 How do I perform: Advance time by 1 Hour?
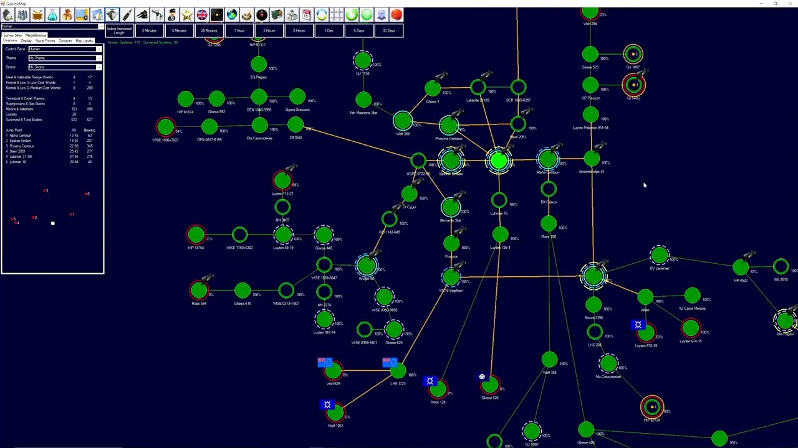point(239,30)
